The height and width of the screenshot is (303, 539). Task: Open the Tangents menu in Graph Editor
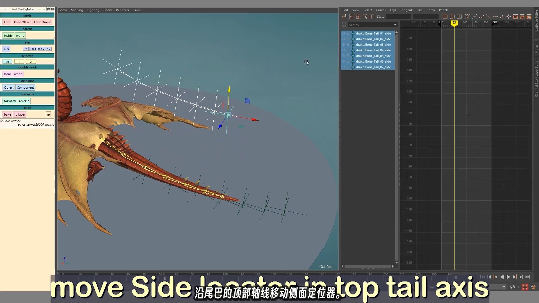(x=406, y=10)
